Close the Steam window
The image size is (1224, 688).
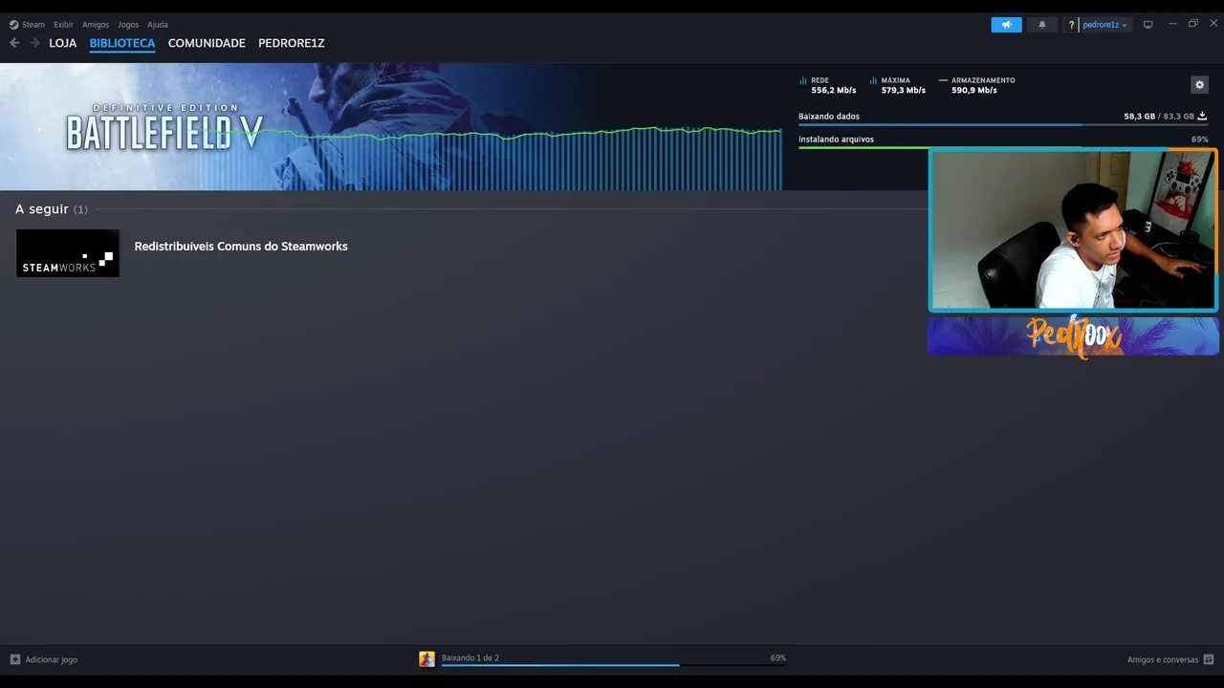click(1213, 24)
